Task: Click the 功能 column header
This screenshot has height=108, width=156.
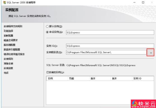Action: 78,78
